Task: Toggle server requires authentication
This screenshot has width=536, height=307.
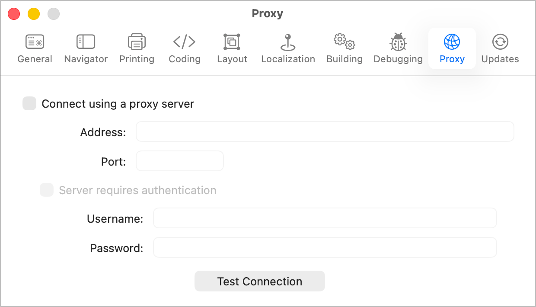Action: coord(46,190)
